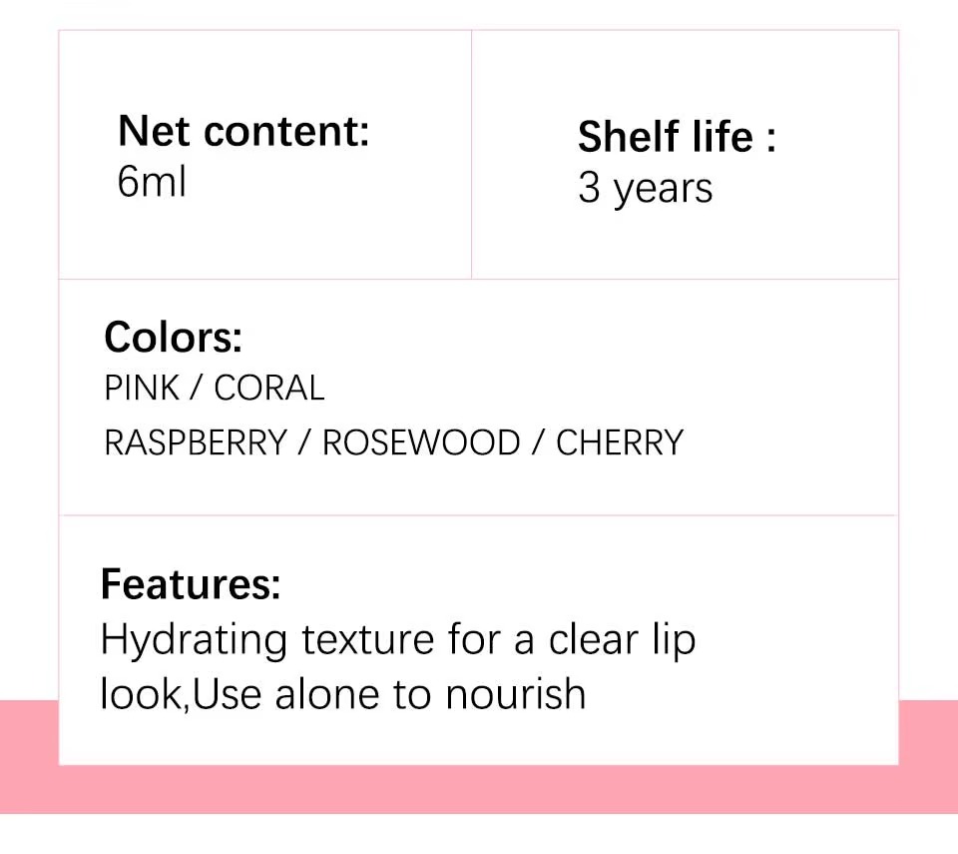Select the CHERRY color name

tap(620, 442)
